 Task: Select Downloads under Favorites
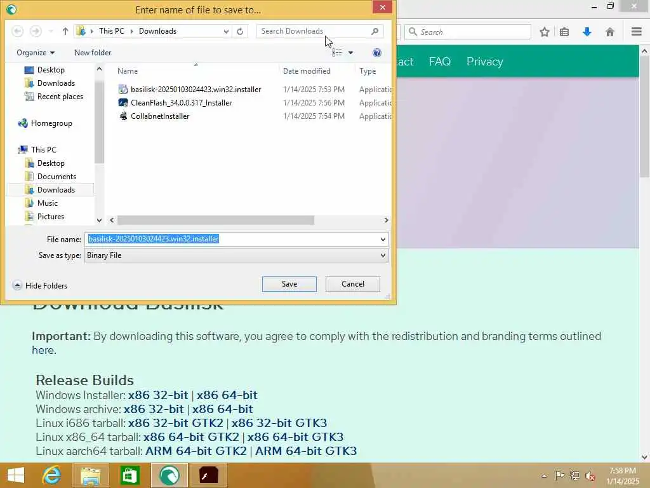coord(50,83)
